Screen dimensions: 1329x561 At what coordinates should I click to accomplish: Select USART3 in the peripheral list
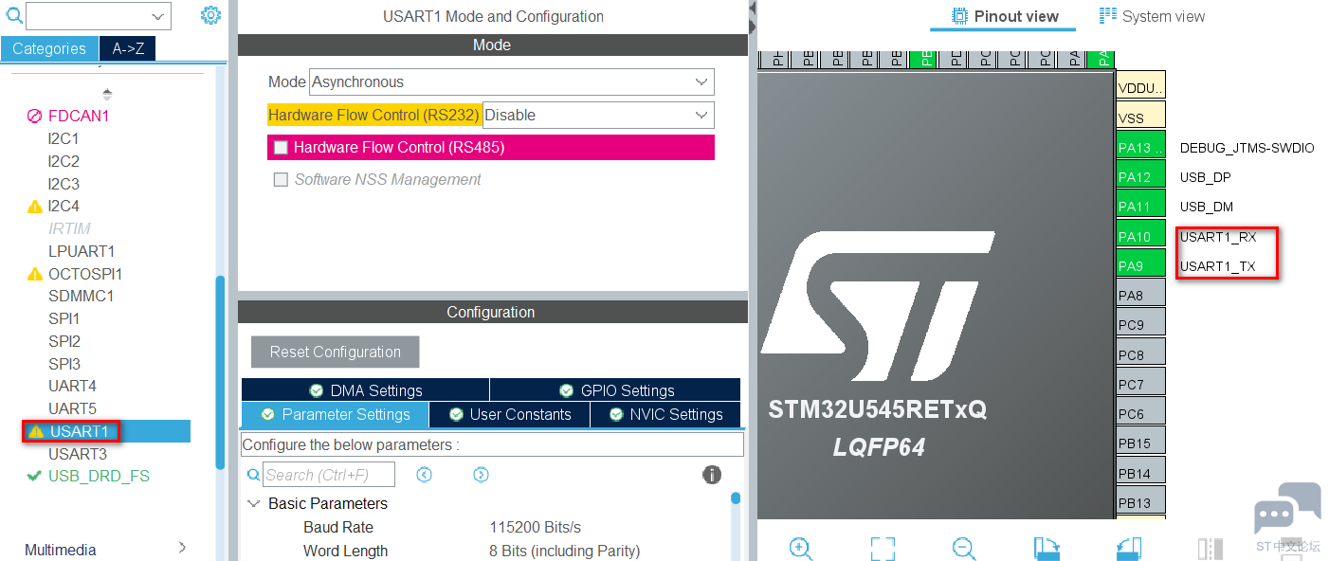tap(78, 454)
